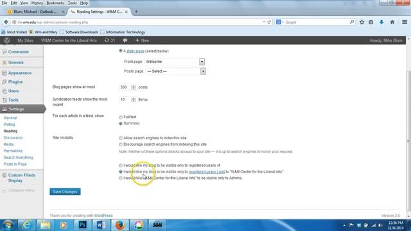This screenshot has height=231, width=411.
Task: Open the comments bubble in admin bar
Action: coord(125,40)
